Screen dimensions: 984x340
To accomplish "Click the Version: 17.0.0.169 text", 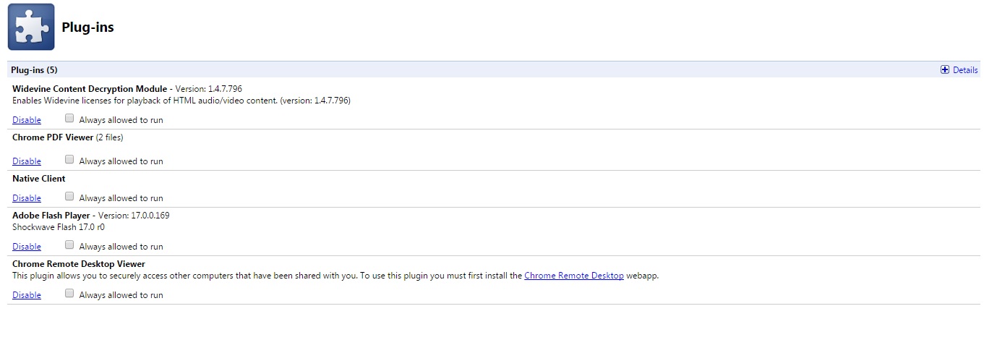I will click(134, 216).
